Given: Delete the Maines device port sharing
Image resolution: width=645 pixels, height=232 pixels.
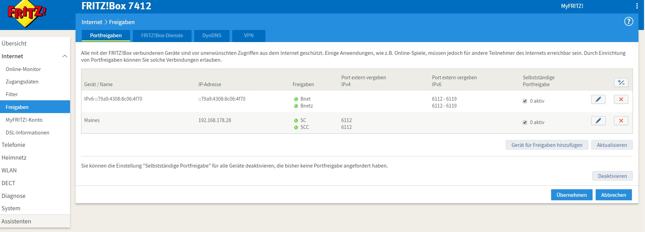Looking at the screenshot, I should (621, 121).
